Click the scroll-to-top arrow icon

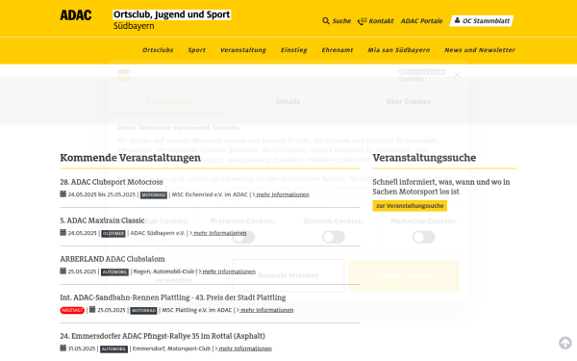point(565,343)
